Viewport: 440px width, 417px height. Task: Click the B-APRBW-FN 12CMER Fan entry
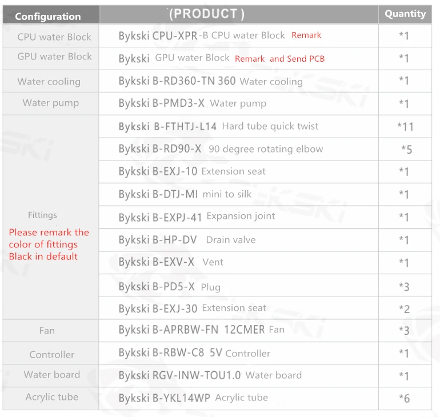pyautogui.click(x=202, y=330)
